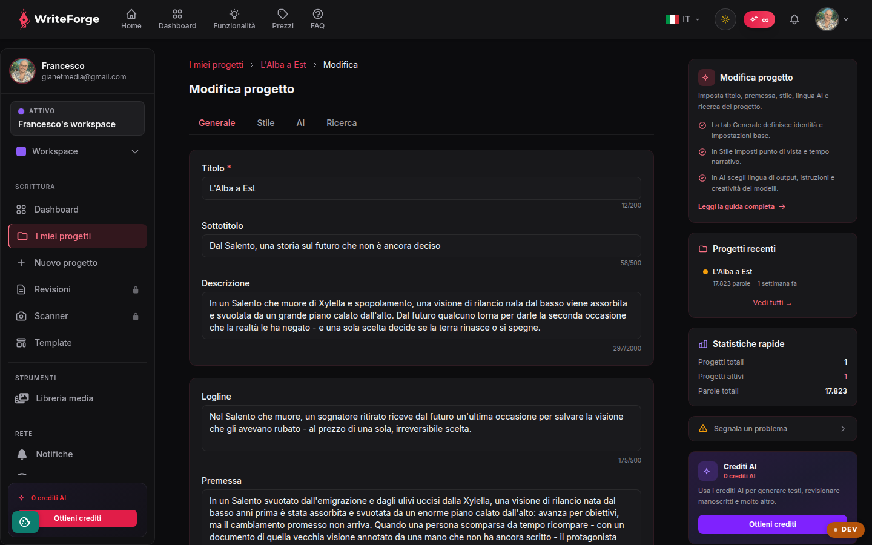Click into the Descrizione text area
The image size is (872, 545).
click(421, 315)
